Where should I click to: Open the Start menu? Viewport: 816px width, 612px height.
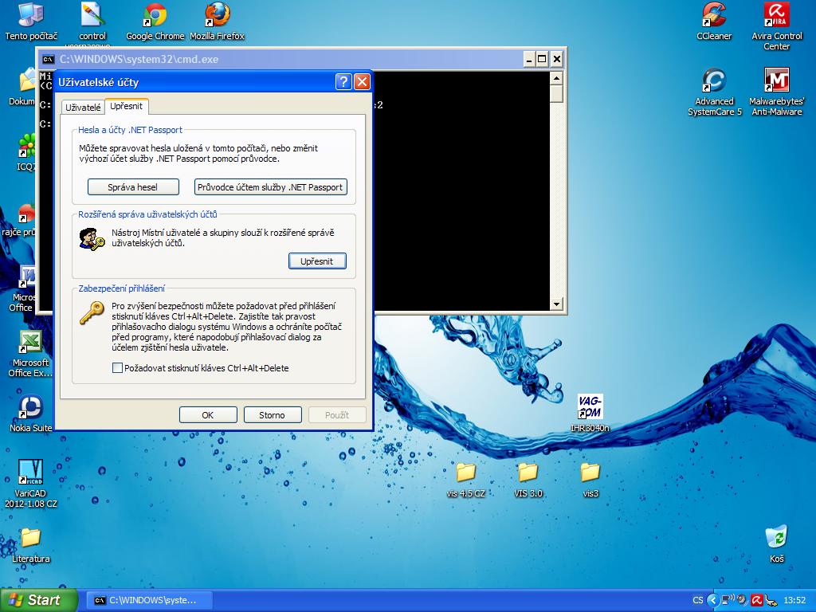[38, 600]
